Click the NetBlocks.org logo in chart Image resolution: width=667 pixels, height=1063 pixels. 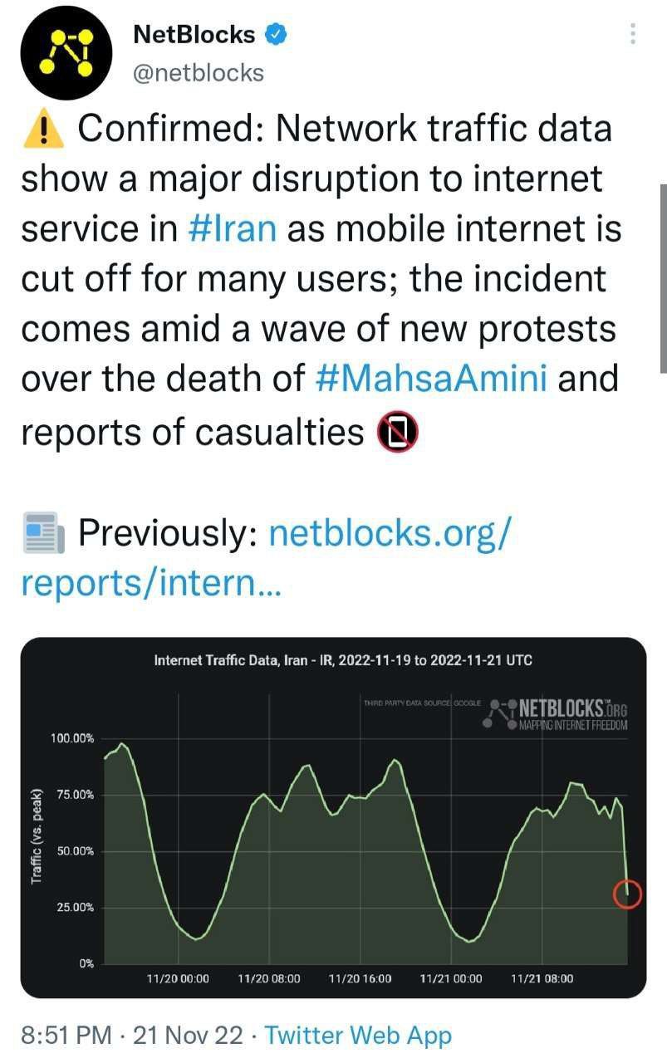coord(558,713)
